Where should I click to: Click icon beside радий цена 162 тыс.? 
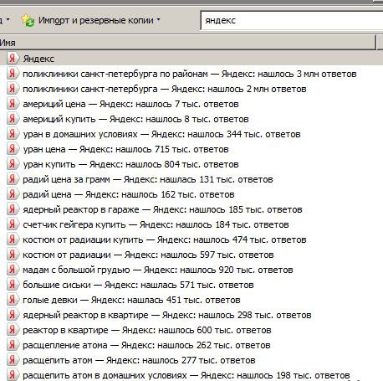pos(13,194)
